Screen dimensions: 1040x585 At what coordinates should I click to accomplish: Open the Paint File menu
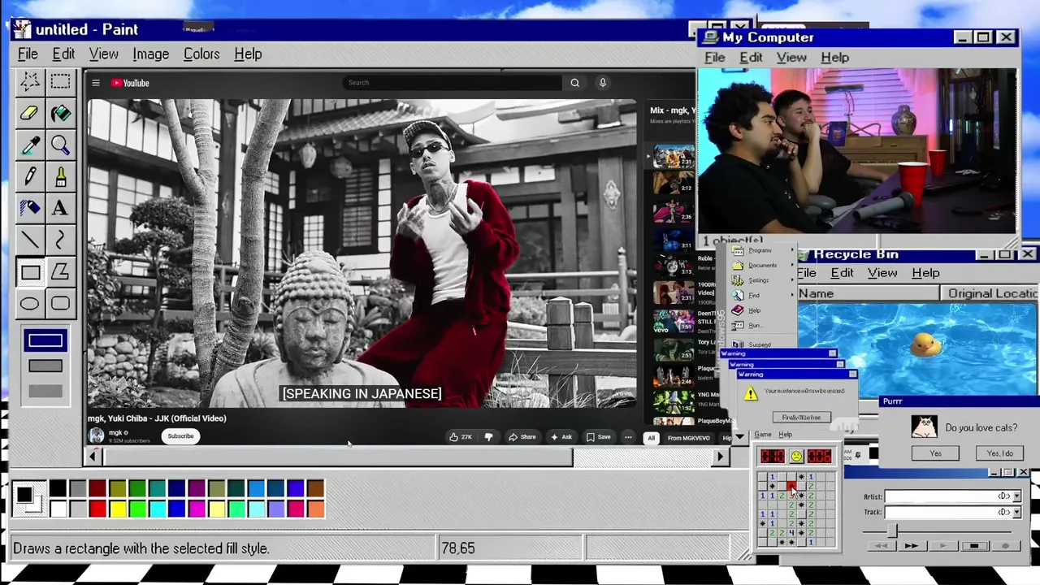tap(28, 54)
